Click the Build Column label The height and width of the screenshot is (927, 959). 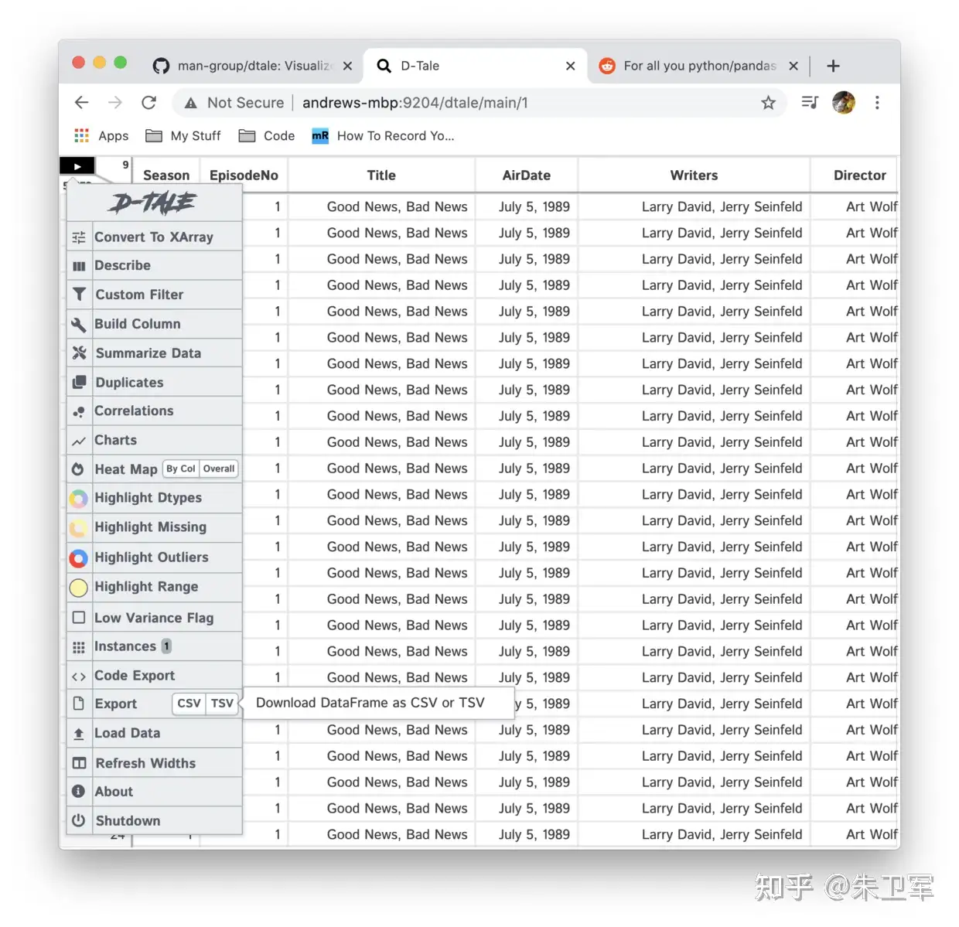[138, 324]
